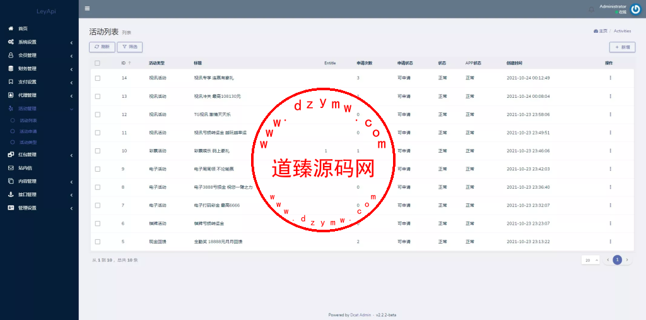This screenshot has width=646, height=320.
Task: Open the per-page size dropdown showing 20
Action: point(592,260)
